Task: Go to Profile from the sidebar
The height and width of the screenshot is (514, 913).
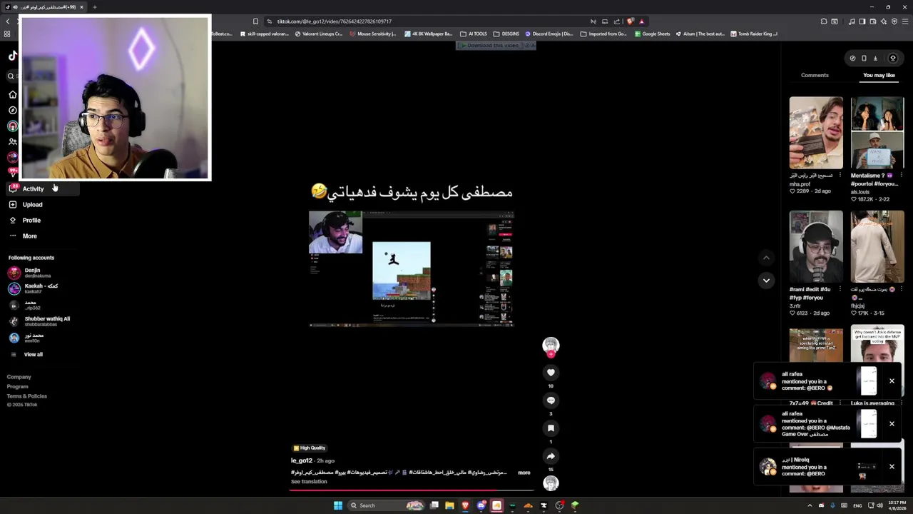Action: tap(25, 220)
